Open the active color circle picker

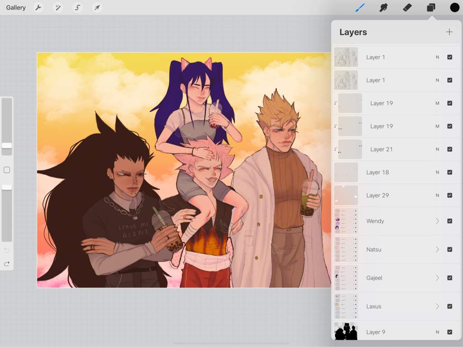pyautogui.click(x=454, y=7)
